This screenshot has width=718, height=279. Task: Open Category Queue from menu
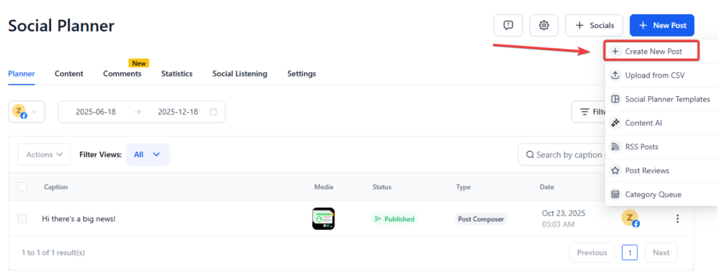(x=653, y=195)
